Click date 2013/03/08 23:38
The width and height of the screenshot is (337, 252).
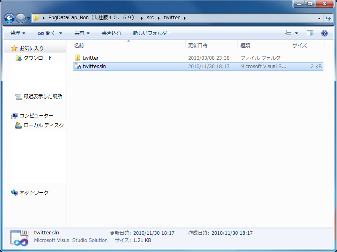tap(209, 58)
